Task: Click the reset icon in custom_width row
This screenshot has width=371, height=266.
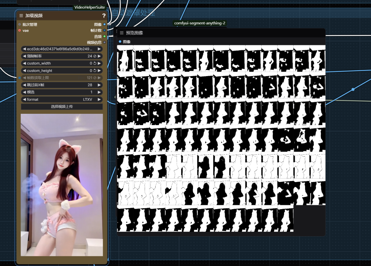Action: [x=95, y=63]
